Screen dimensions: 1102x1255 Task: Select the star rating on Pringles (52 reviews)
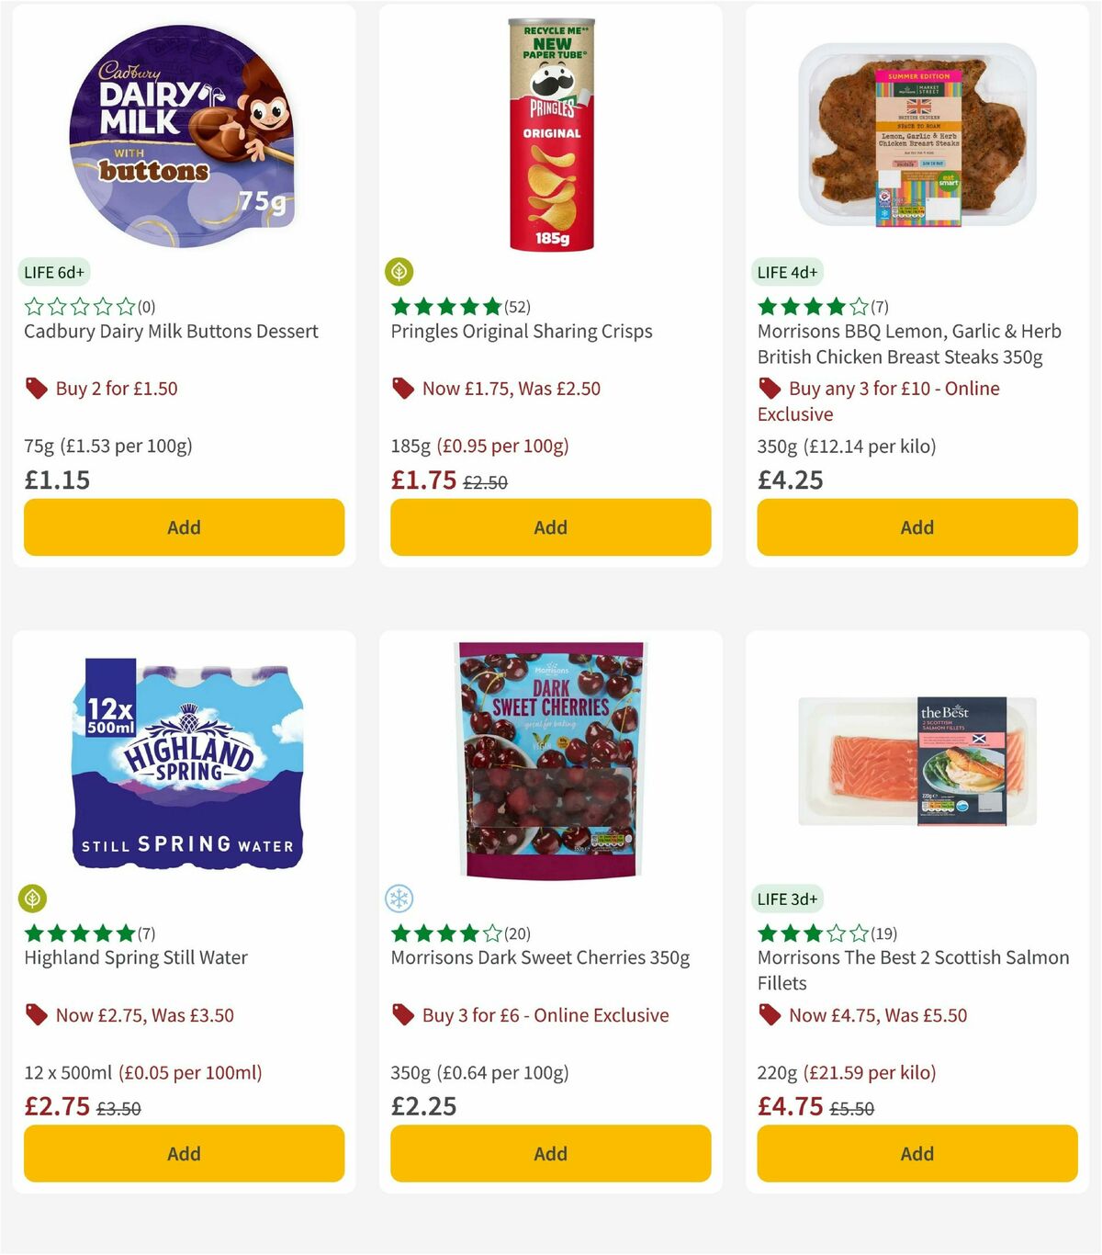(445, 307)
